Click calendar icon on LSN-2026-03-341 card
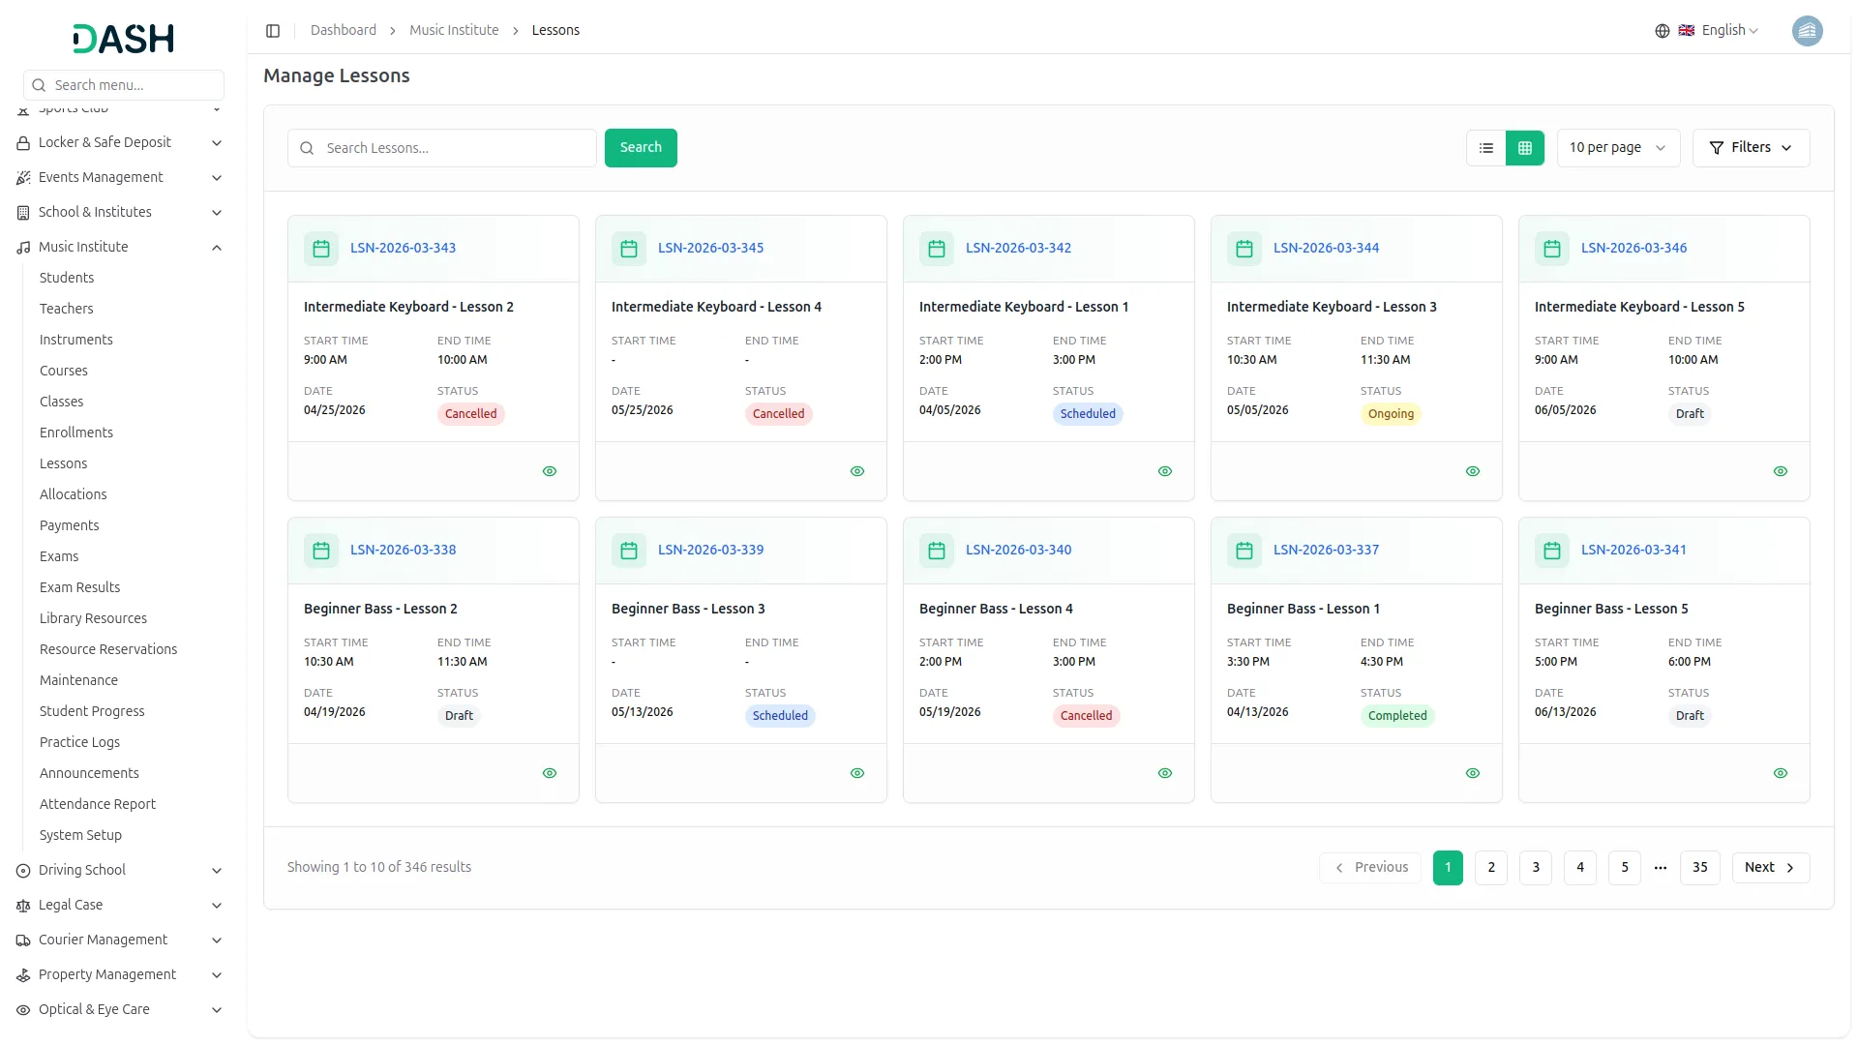Screen dimensions: 1858x1045 tap(1552, 551)
